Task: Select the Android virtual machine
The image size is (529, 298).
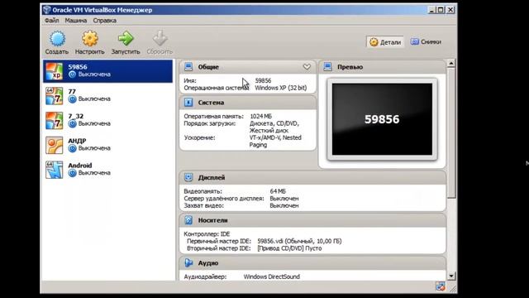Action: 107,170
